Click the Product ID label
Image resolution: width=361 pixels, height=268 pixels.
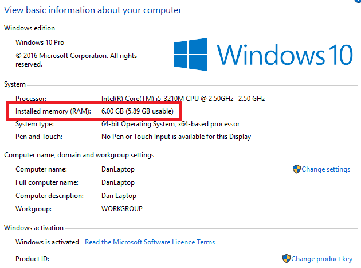click(32, 259)
